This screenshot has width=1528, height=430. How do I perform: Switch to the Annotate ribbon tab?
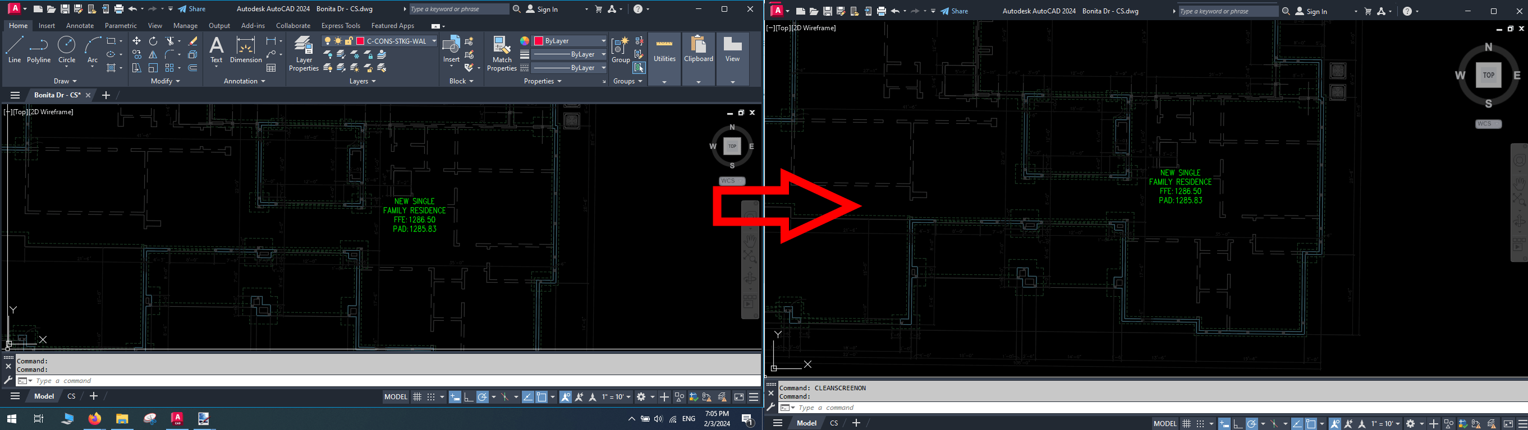click(x=80, y=25)
